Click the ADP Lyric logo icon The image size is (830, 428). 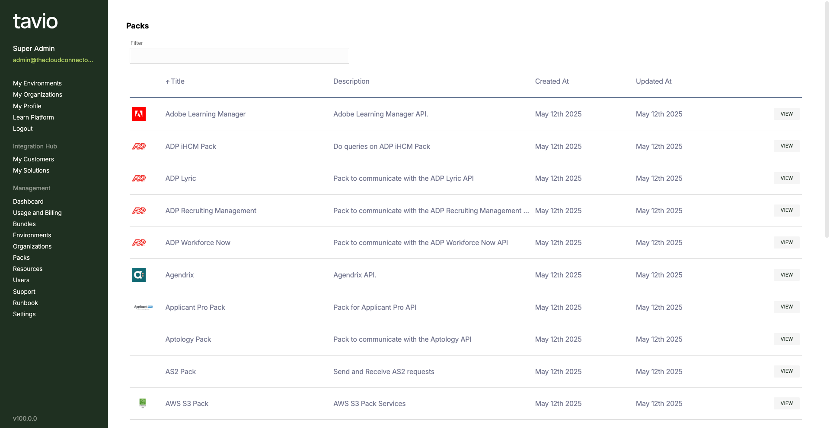pyautogui.click(x=139, y=178)
